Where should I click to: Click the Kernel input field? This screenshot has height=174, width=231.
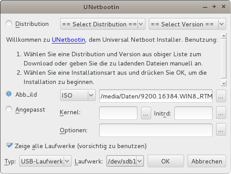pyautogui.click(x=118, y=113)
